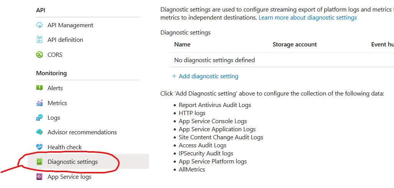394x188 pixels.
Task: Click the Health check heart icon
Action: [x=40, y=147]
